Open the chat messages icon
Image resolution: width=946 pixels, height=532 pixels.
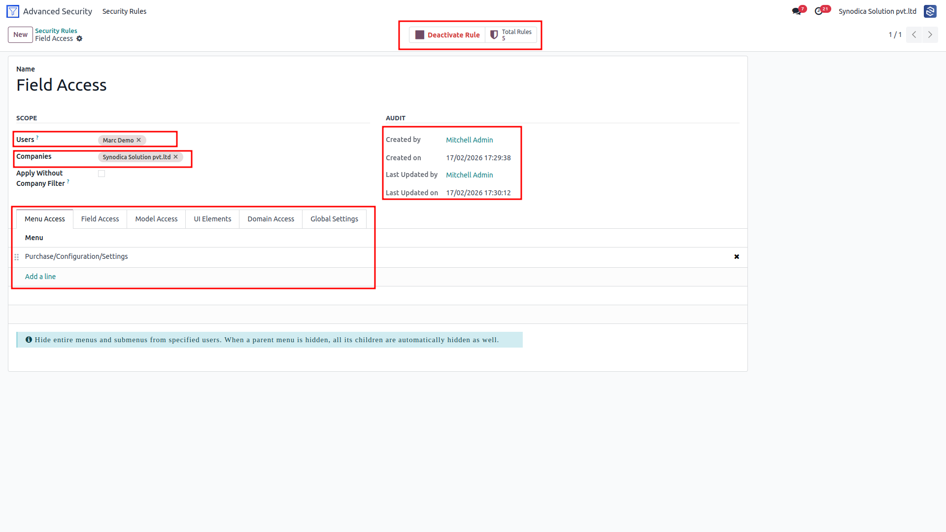796,11
